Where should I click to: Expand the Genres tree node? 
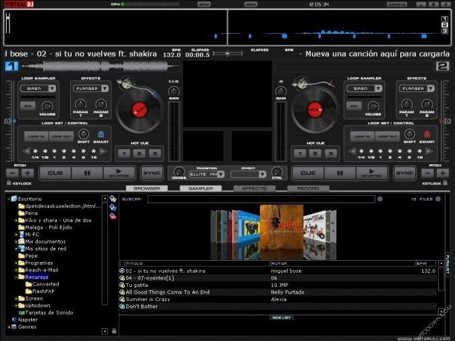9,327
